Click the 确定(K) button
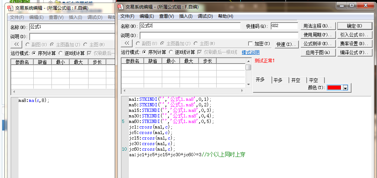Screen dimensions: 377x178 point(355,26)
